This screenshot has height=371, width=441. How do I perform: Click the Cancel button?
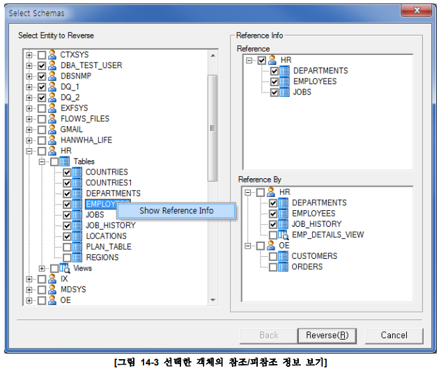[394, 336]
